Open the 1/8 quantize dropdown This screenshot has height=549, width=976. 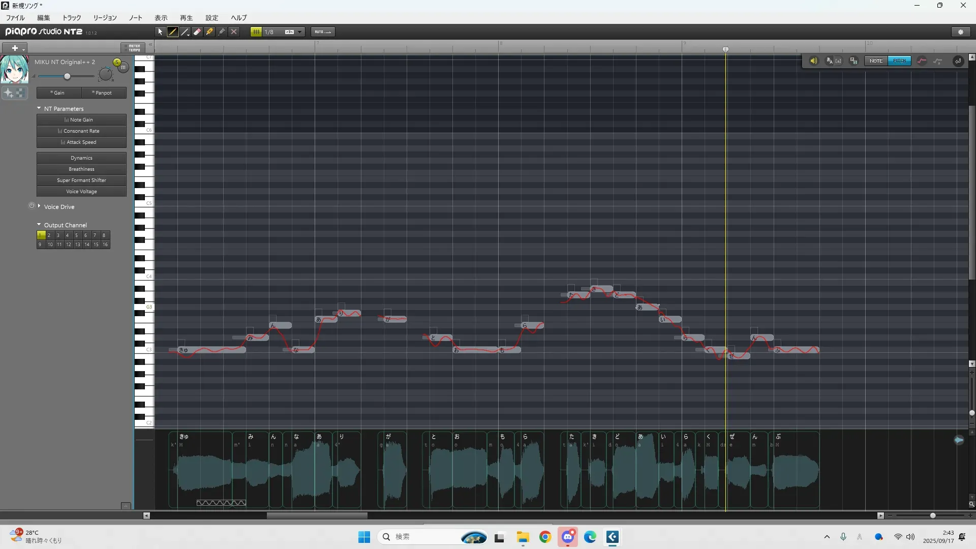click(300, 32)
